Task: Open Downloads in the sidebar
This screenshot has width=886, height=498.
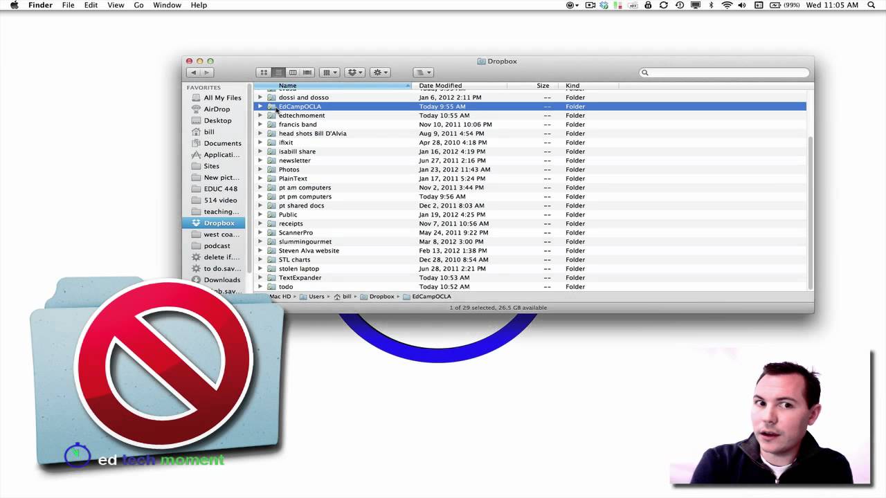Action: [216, 279]
